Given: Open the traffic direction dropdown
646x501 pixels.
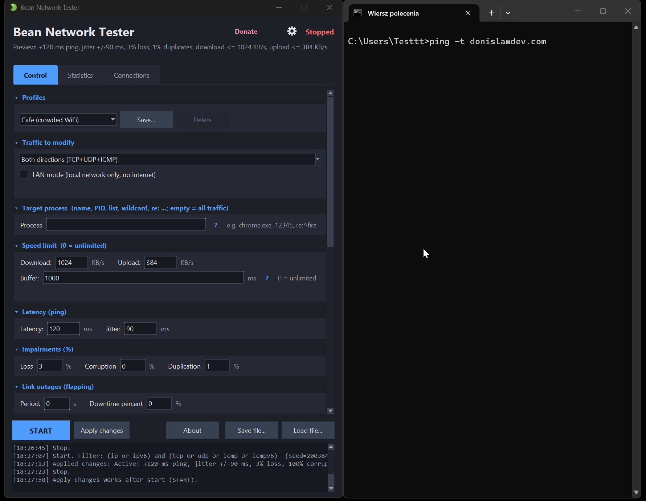Looking at the screenshot, I should (x=170, y=159).
